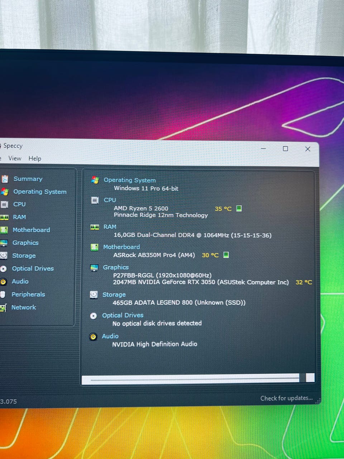
Task: Click the Graphics monitor icon in summary panel
Action: [x=94, y=268]
